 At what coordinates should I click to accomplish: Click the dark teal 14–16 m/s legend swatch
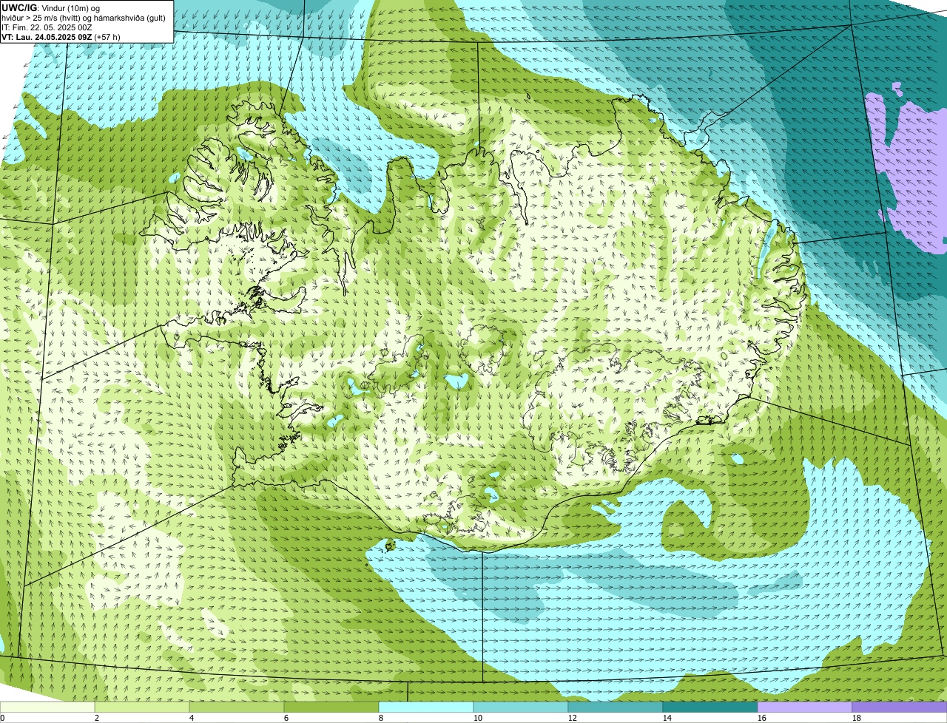[710, 707]
